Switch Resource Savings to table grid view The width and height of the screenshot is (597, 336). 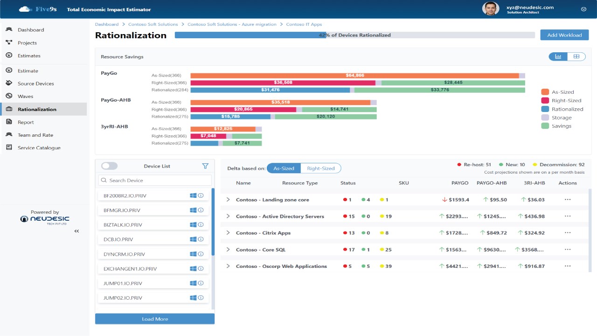[576, 56]
